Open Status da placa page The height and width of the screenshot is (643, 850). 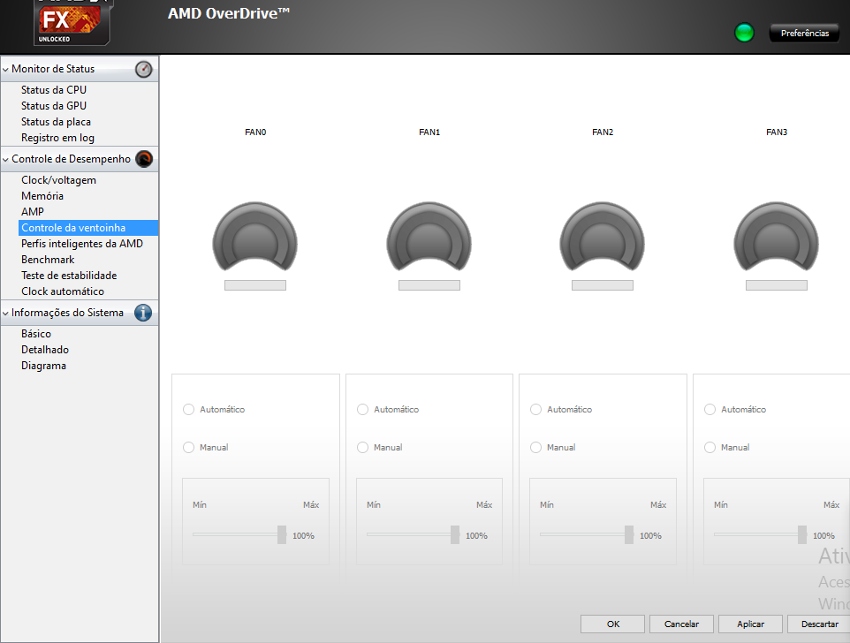click(x=56, y=122)
